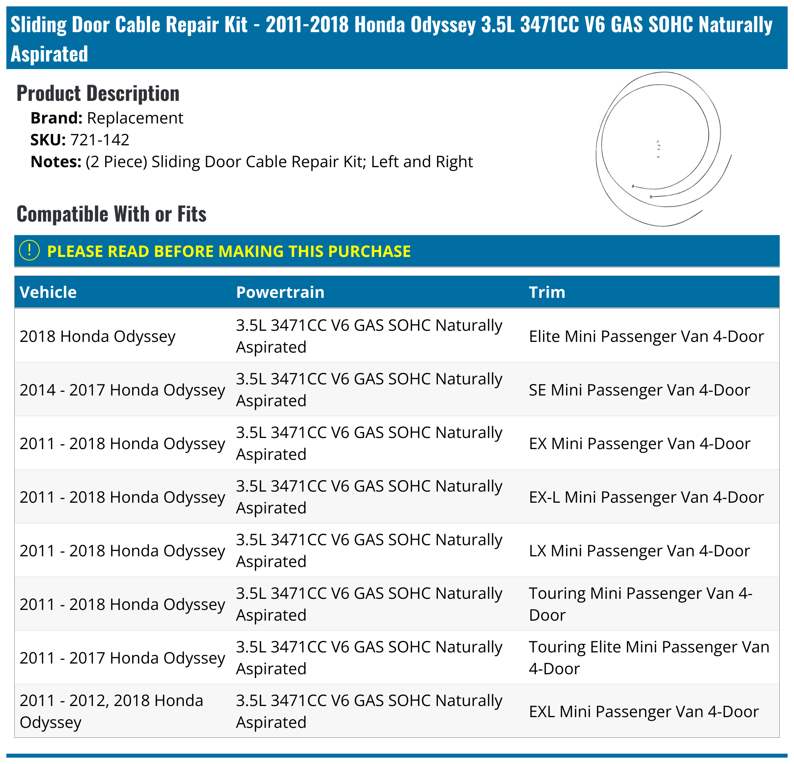
Task: Click the Vehicle column header
Action: pyautogui.click(x=48, y=292)
